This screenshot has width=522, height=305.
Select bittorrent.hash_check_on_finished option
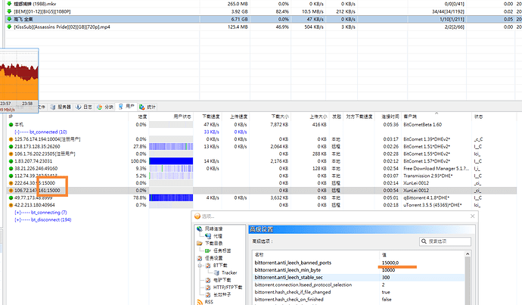[x=358, y=300]
